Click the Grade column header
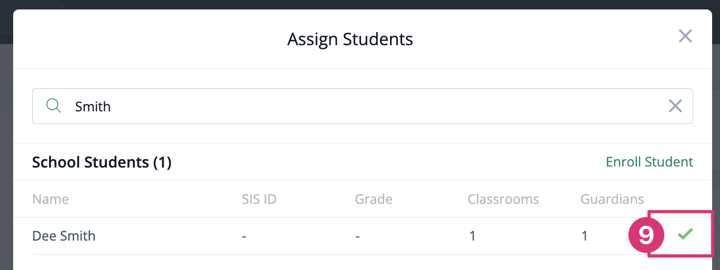 [374, 199]
